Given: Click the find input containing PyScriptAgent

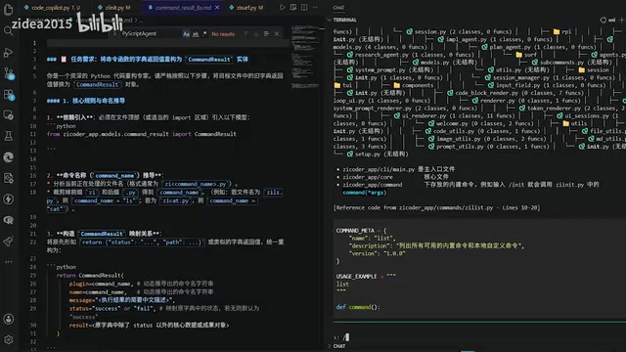Looking at the screenshot, I should [x=150, y=34].
